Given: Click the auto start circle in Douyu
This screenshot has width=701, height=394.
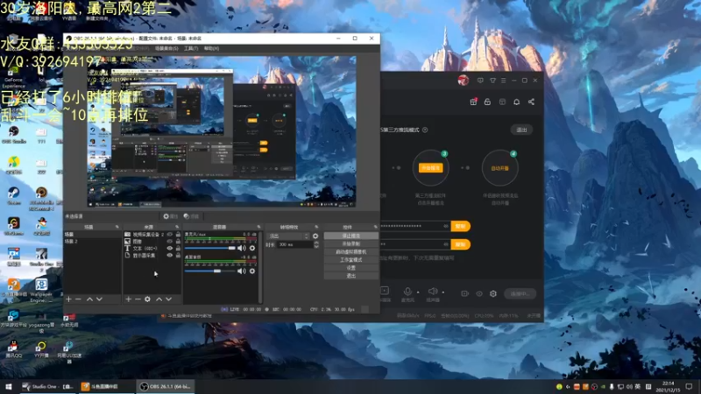Looking at the screenshot, I should pos(499,168).
